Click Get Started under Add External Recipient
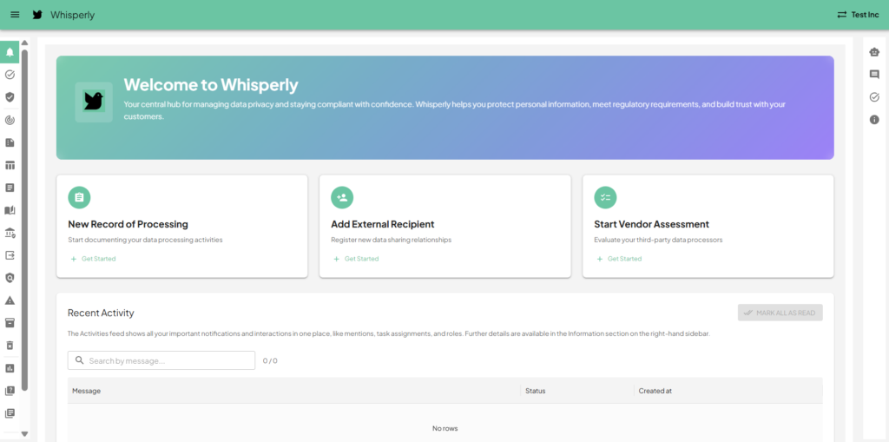This screenshot has width=889, height=442. click(x=356, y=259)
